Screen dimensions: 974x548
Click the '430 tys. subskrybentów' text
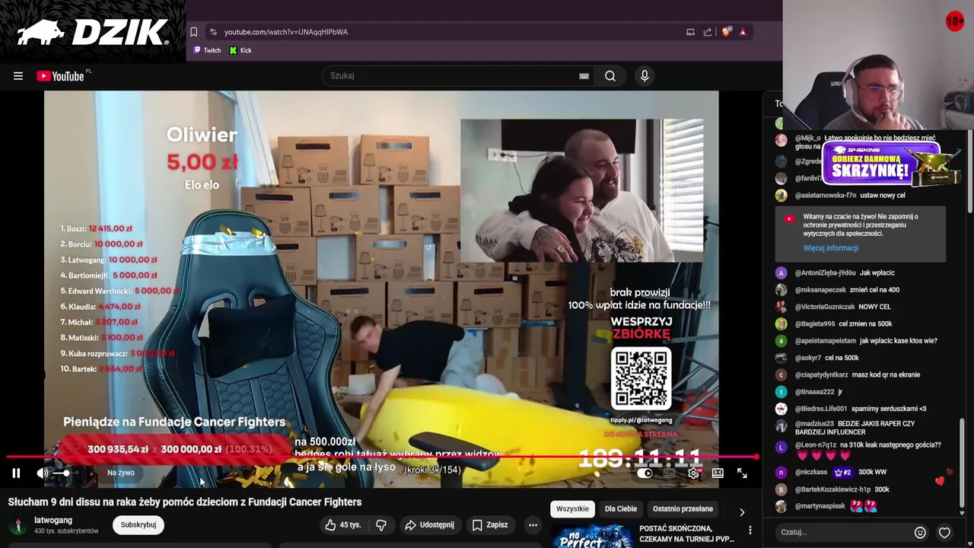[66, 531]
